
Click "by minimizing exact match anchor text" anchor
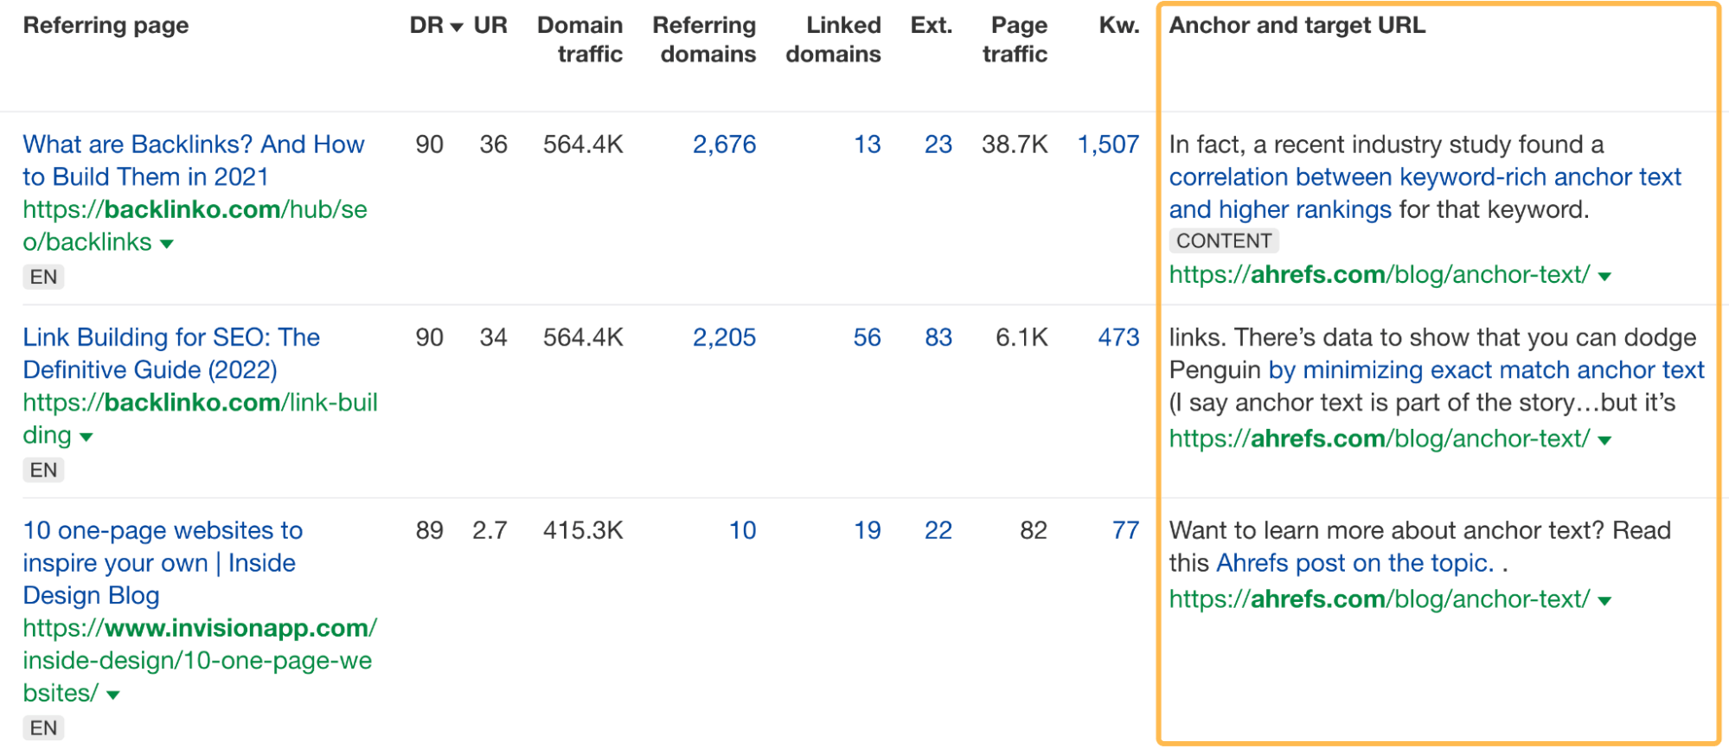point(1486,370)
